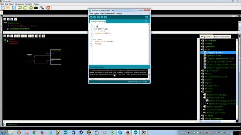The image size is (241, 135).
Task: Click Arduino Uno label in FLProg status bar
Action: [x=12, y=124]
